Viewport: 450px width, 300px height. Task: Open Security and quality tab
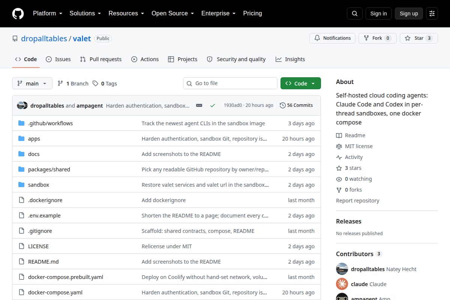point(236,59)
